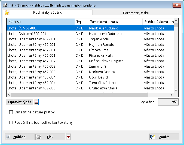Switch to the Parametry tisku tab
Viewport: 184px width, 145px height.
click(x=136, y=13)
